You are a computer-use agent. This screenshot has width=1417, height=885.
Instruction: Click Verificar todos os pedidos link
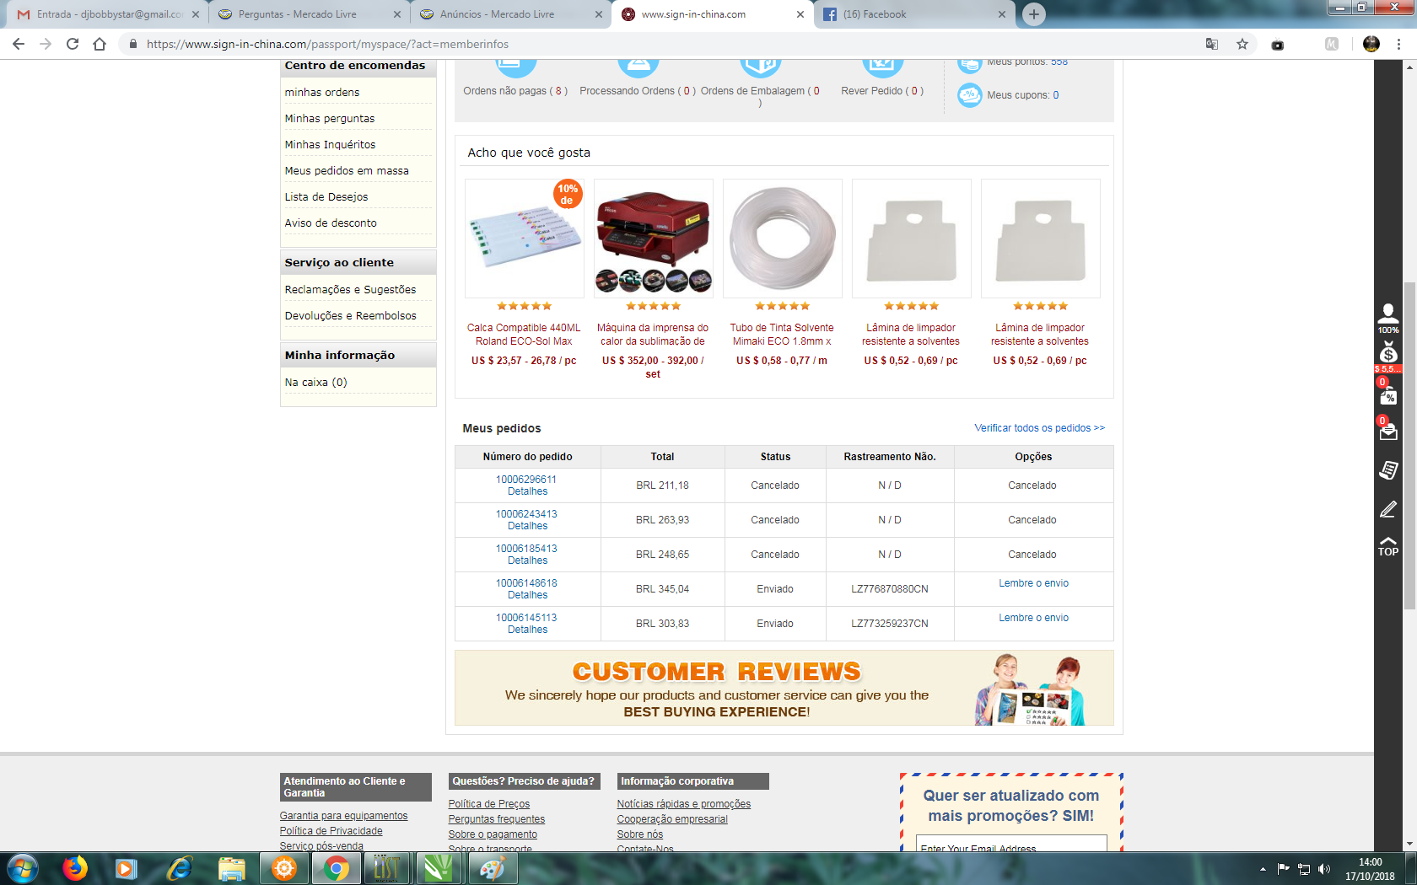pos(1039,427)
